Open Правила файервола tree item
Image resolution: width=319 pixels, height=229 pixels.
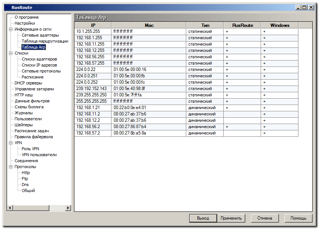pyautogui.click(x=34, y=137)
